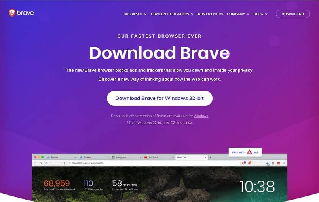Follow the macOS download link
The image size is (319, 202).
click(x=169, y=122)
